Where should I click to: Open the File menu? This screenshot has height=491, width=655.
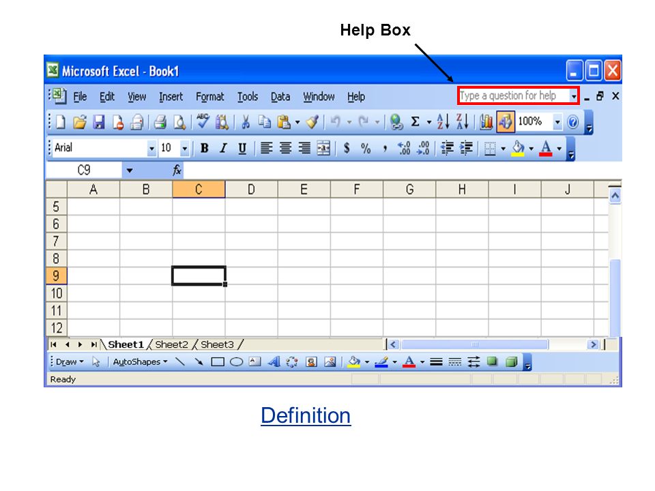[80, 96]
